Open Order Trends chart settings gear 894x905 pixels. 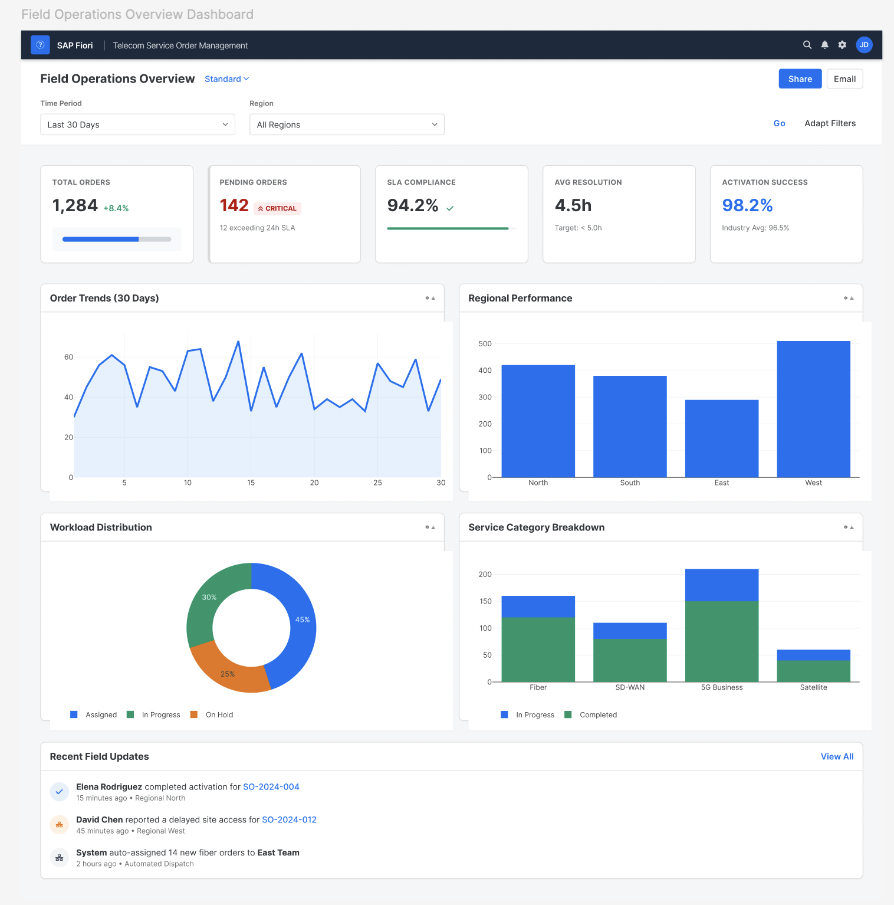pos(427,298)
